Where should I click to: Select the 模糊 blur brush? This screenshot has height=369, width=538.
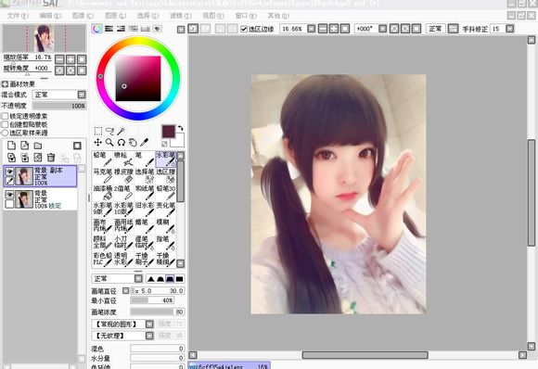coord(166,226)
